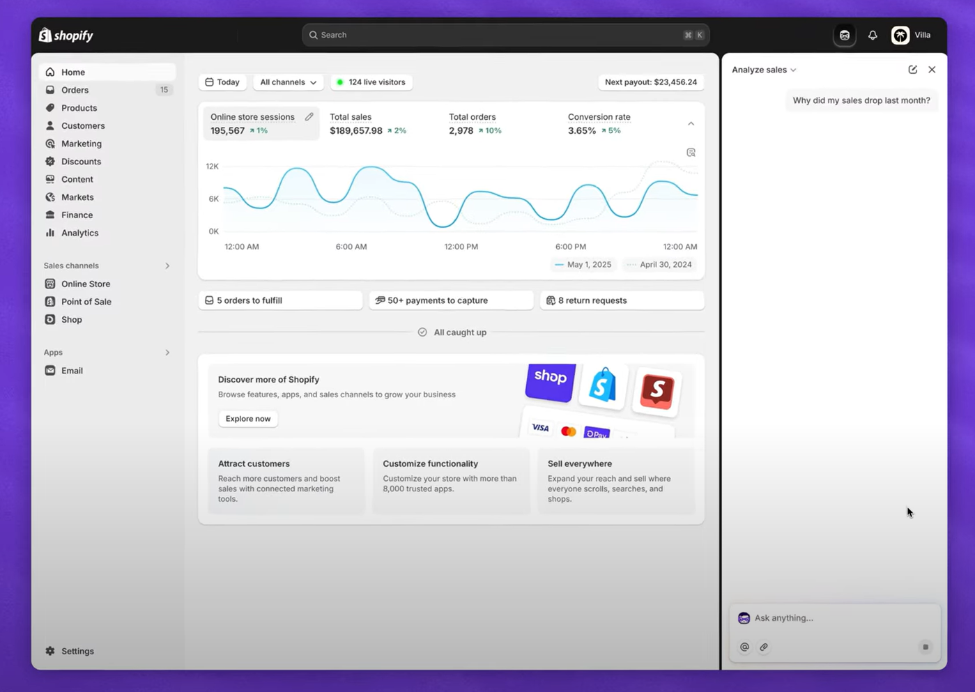Click the top Search field

(506, 35)
